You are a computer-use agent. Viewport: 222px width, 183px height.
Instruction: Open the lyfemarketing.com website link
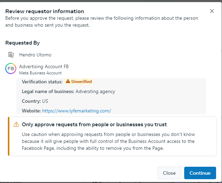[x=77, y=111]
